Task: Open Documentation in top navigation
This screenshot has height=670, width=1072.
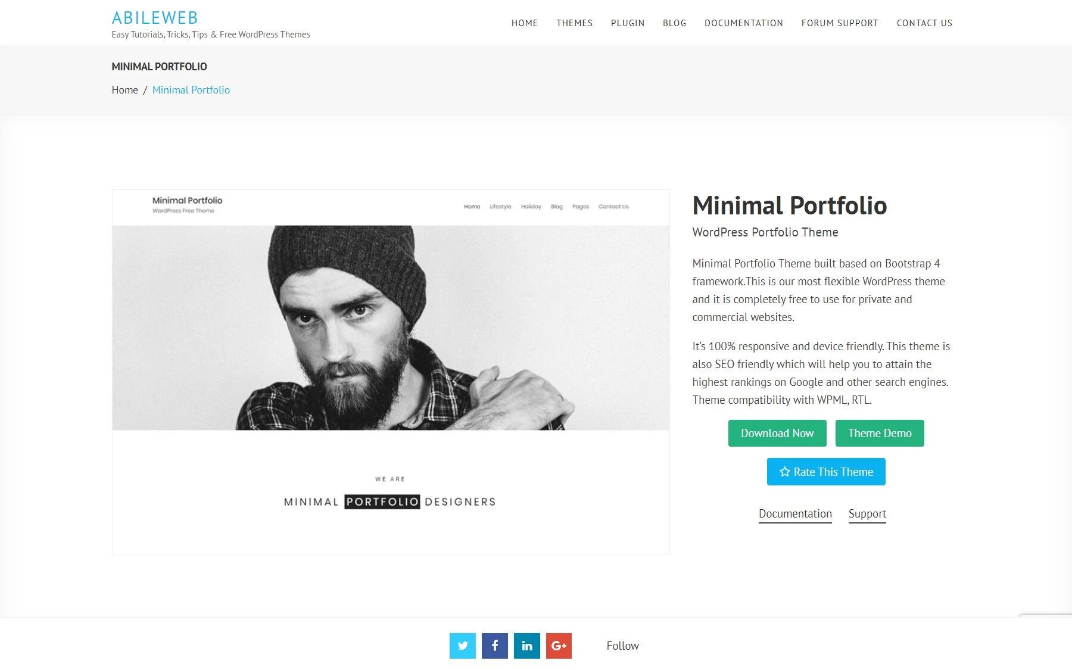Action: [x=744, y=23]
